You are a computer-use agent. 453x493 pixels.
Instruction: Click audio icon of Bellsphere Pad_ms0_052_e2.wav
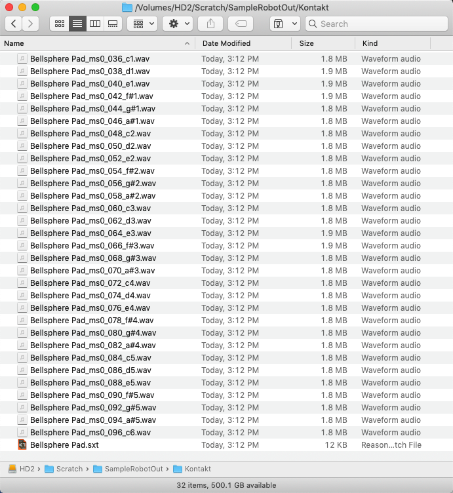pyautogui.click(x=22, y=159)
